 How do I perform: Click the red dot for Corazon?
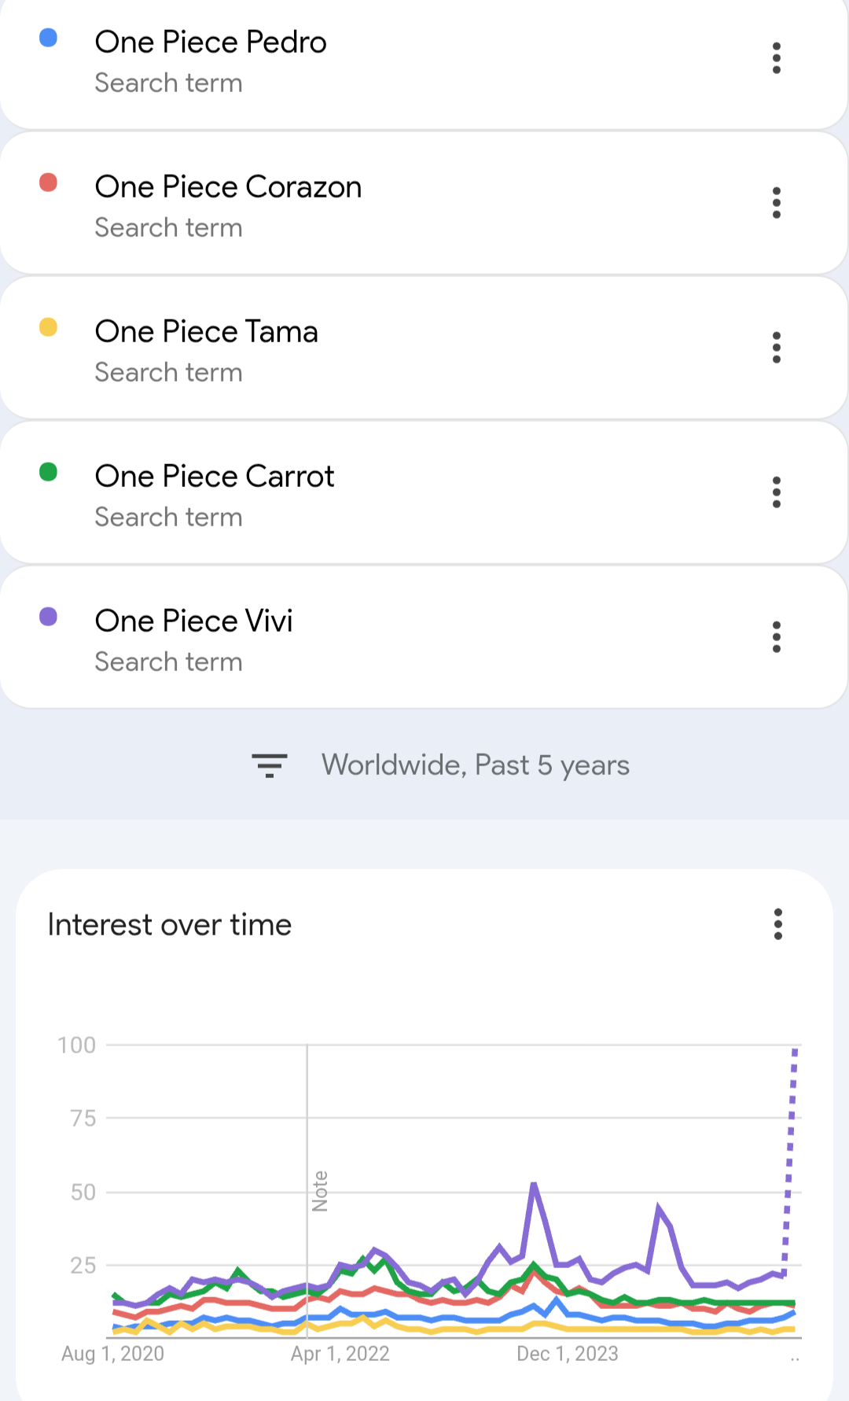[x=49, y=182]
